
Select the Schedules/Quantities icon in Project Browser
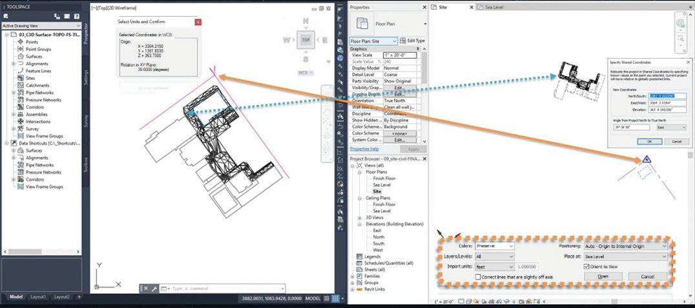360,263
